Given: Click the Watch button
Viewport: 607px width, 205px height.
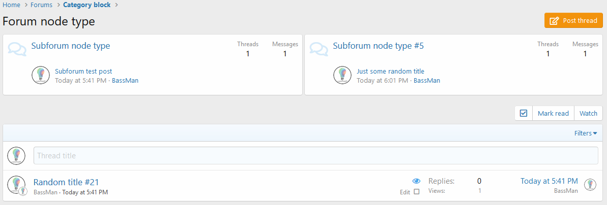Looking at the screenshot, I should click(x=588, y=113).
